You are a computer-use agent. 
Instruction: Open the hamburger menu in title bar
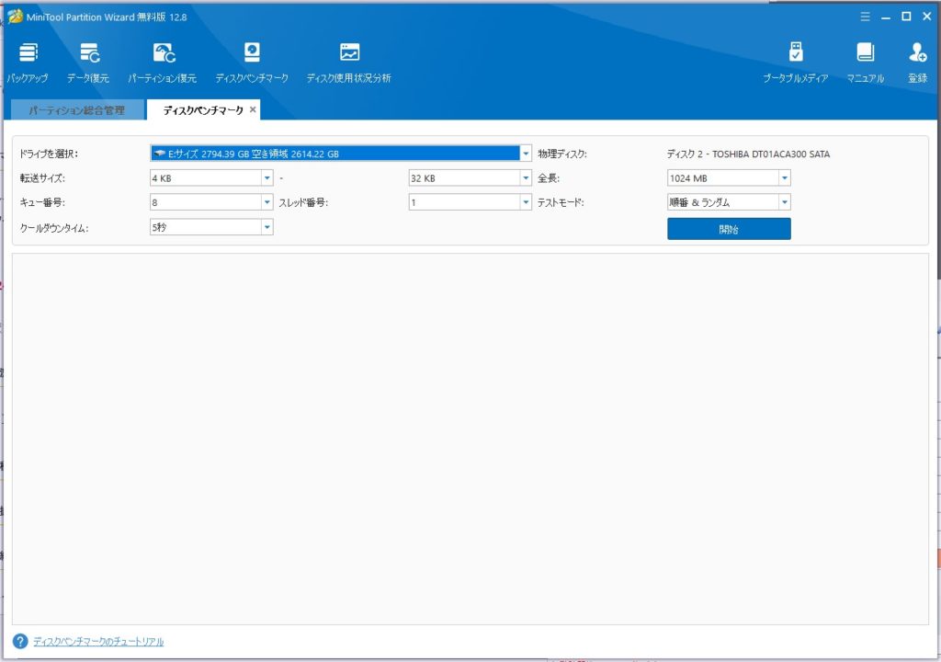865,17
